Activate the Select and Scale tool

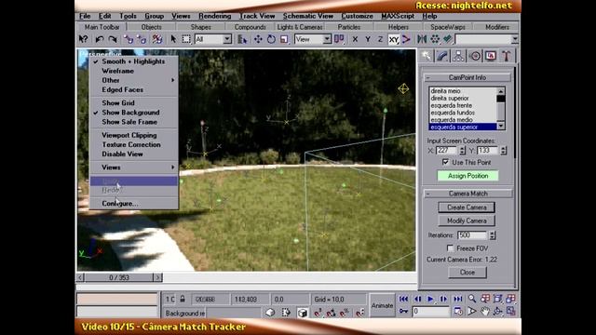pos(284,39)
